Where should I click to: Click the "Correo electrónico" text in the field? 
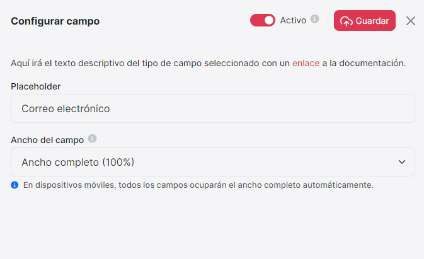(66, 108)
